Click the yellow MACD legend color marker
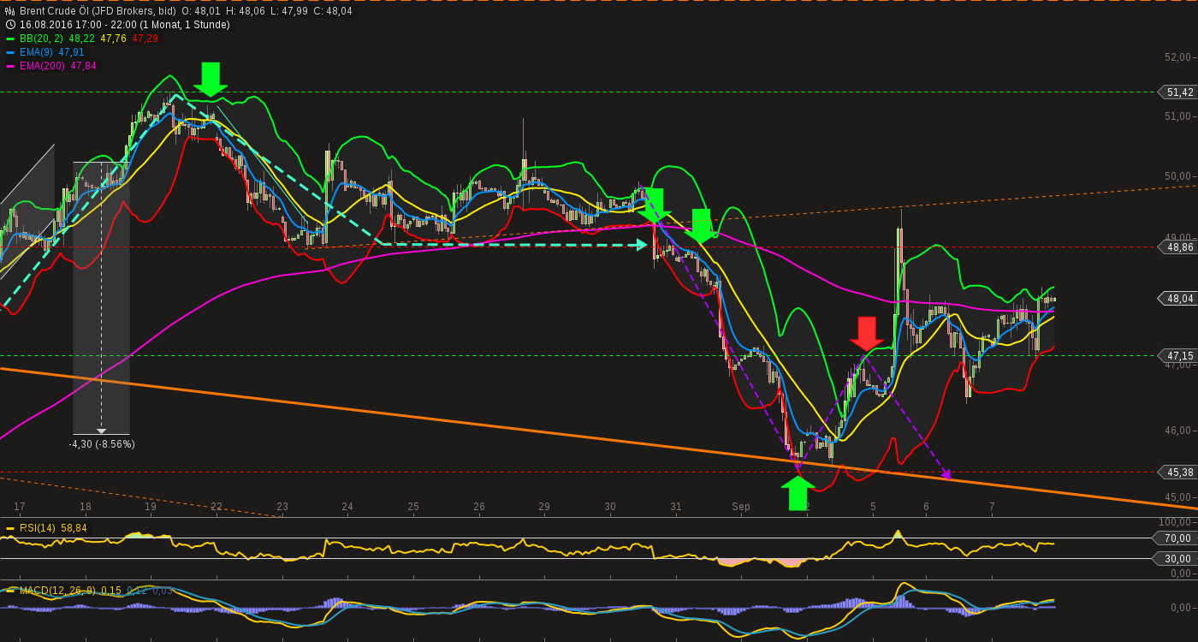1198x642 pixels. (x=10, y=591)
